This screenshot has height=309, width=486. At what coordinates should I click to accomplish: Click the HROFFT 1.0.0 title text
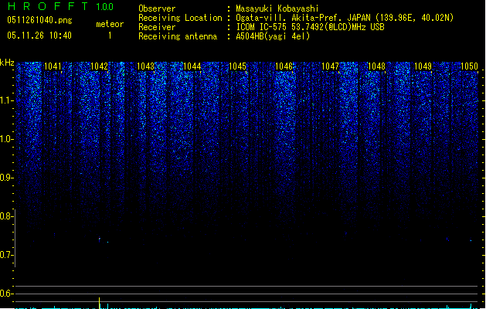coord(60,6)
